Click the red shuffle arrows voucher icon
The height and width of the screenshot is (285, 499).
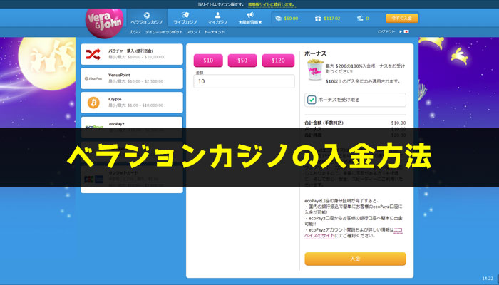click(x=93, y=54)
